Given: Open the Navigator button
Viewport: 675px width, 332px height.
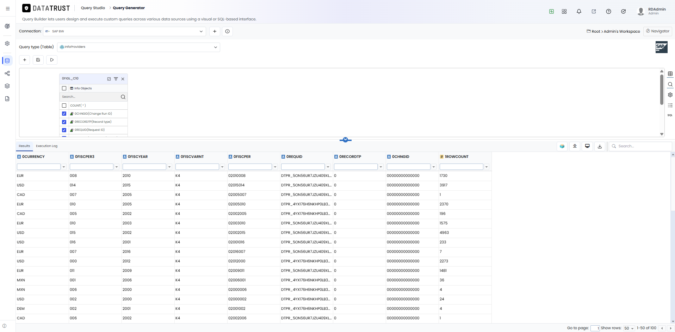Looking at the screenshot, I should 657,31.
